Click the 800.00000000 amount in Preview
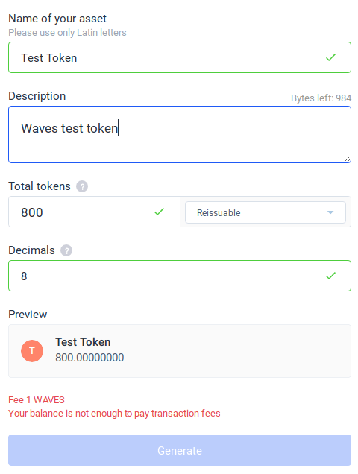 (89, 358)
